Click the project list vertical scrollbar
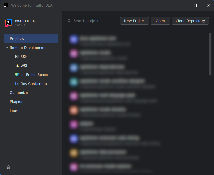 [x=210, y=55]
